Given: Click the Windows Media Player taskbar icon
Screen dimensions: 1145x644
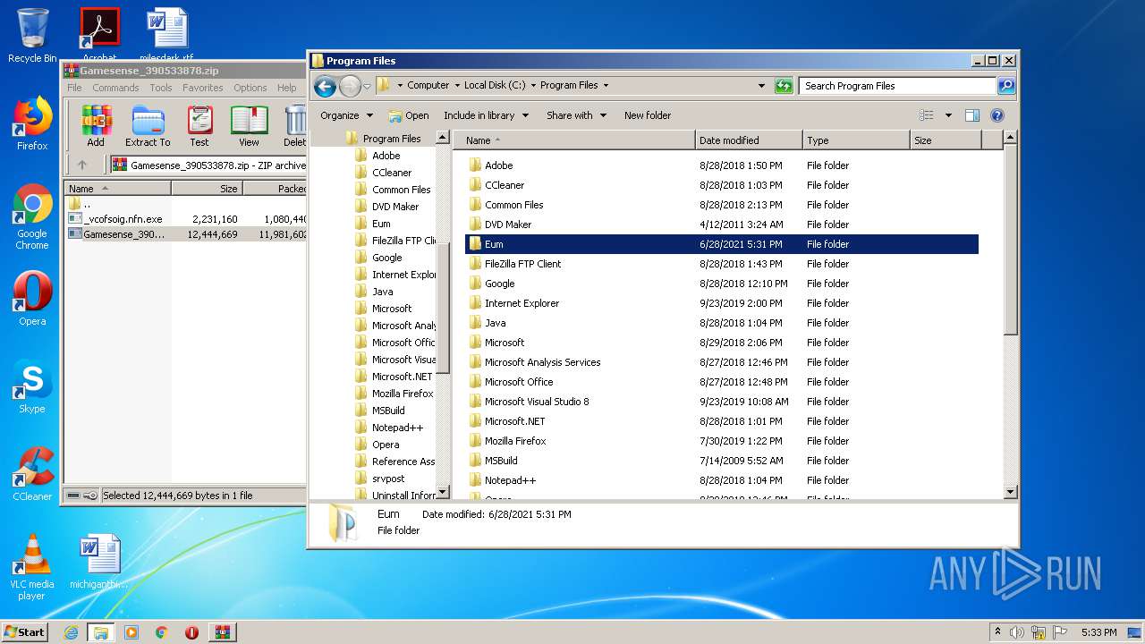Looking at the screenshot, I should pos(131,632).
